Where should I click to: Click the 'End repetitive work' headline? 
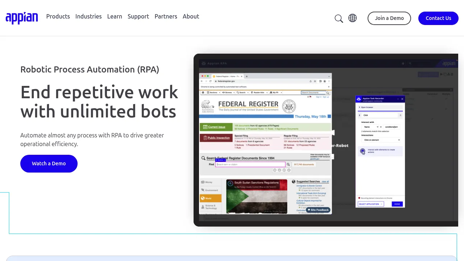coord(99,102)
